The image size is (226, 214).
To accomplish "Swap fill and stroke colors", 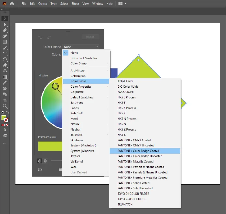I will coord(7,112).
